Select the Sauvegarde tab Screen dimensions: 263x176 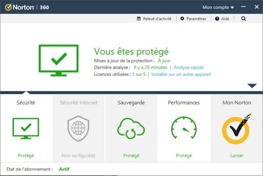[x=131, y=102]
